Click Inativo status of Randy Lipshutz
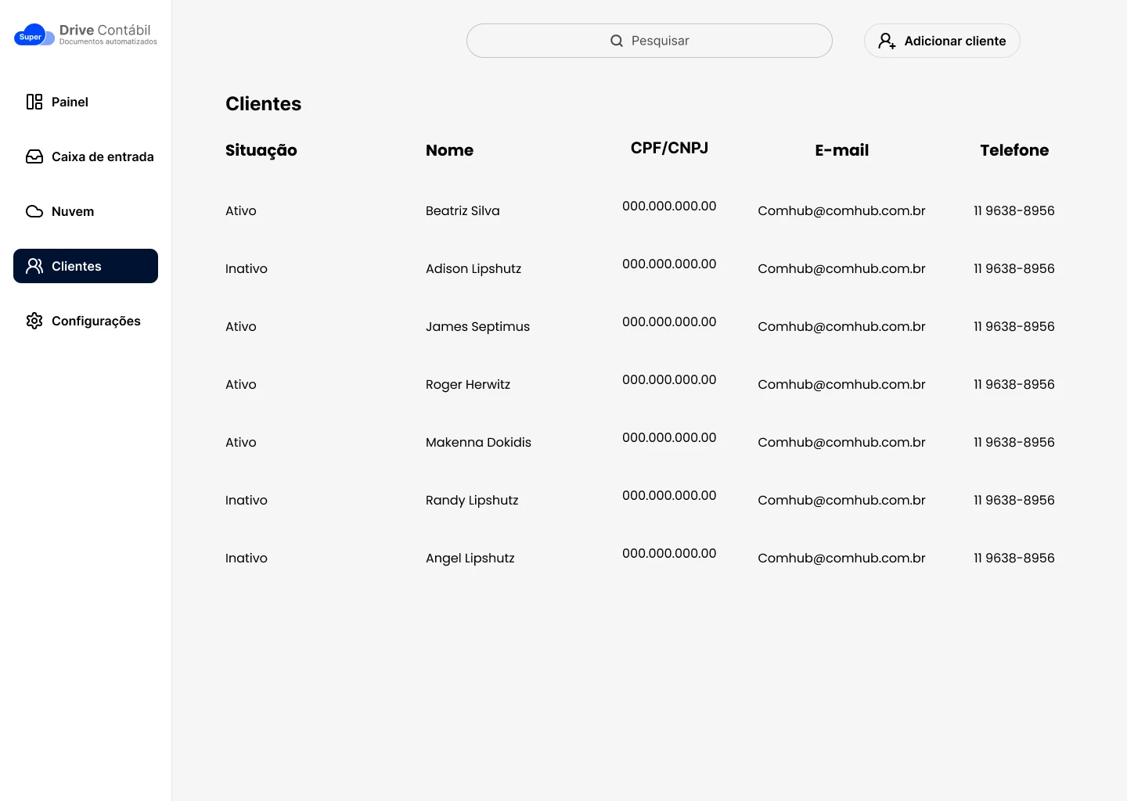 click(247, 500)
